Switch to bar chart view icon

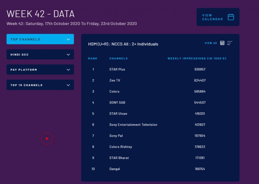click(x=230, y=43)
